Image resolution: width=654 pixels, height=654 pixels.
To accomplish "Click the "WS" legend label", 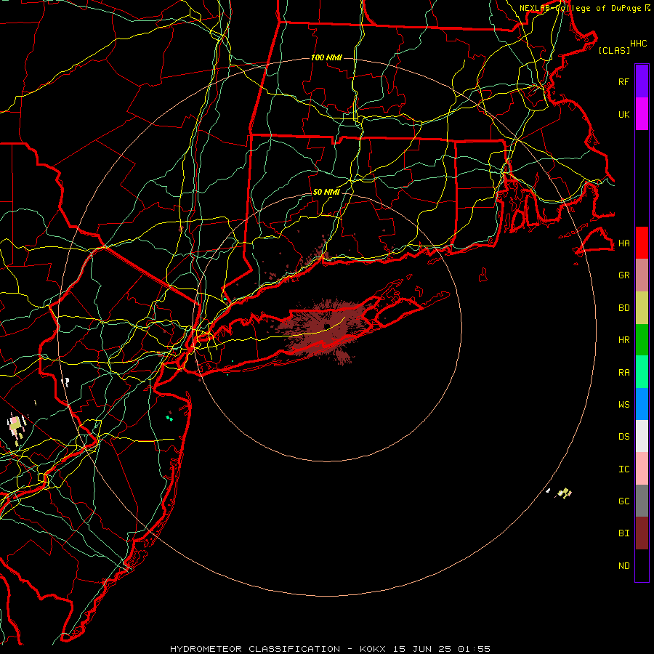I will point(624,405).
